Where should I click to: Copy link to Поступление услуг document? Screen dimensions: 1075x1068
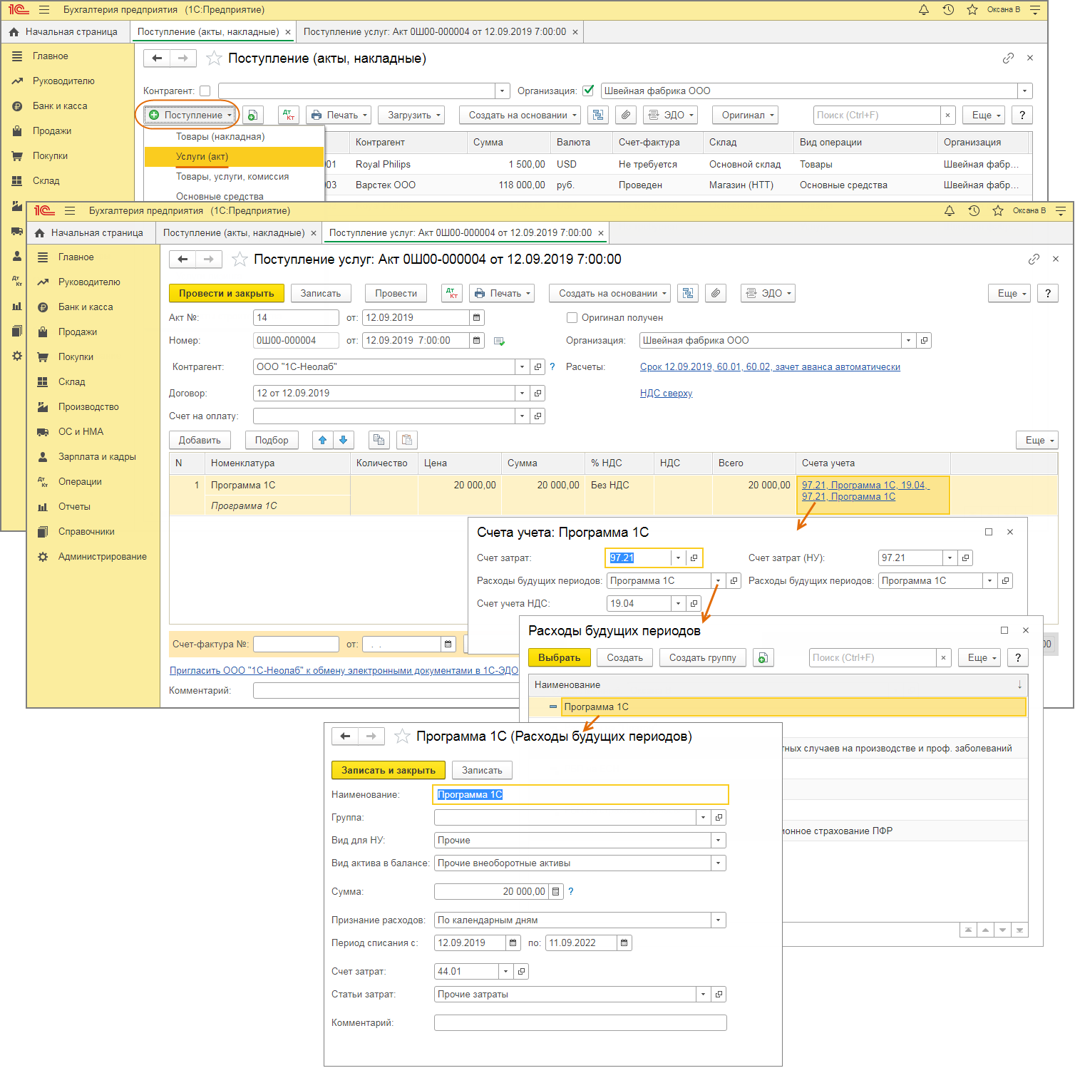[x=1034, y=260]
